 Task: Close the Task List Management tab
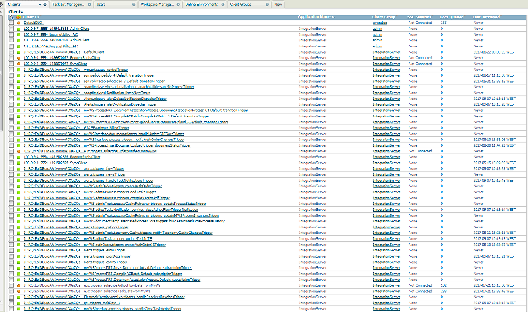[x=89, y=5]
